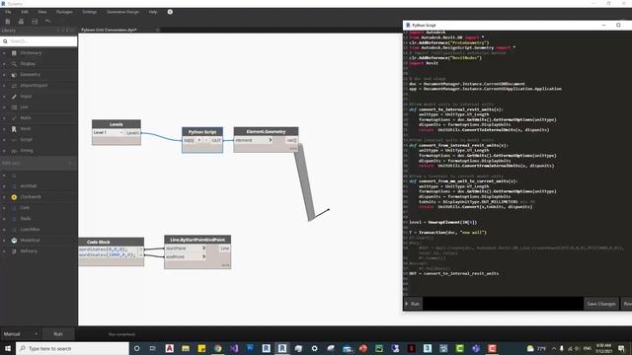Expand the Geometry library category
632x355 pixels.
(x=4, y=75)
